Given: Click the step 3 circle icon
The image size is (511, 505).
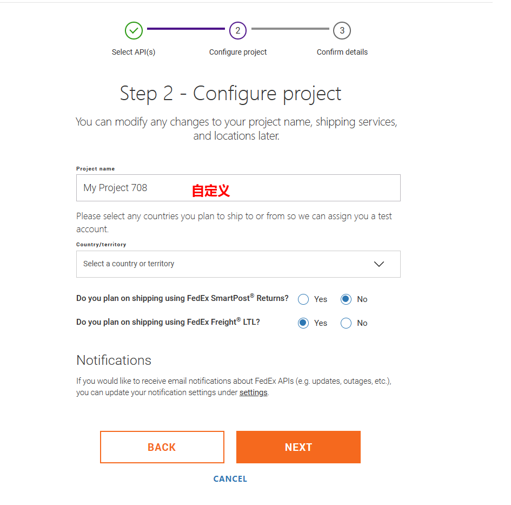Looking at the screenshot, I should (x=342, y=30).
